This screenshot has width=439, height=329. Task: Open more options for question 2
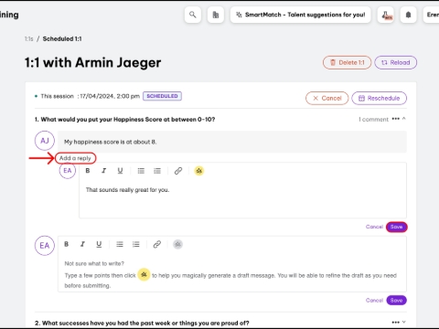click(395, 322)
